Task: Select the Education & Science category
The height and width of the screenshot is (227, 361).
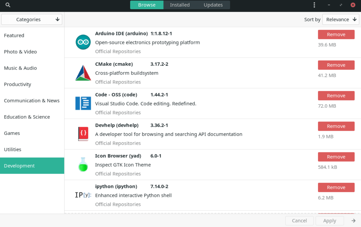Action: [x=32, y=117]
